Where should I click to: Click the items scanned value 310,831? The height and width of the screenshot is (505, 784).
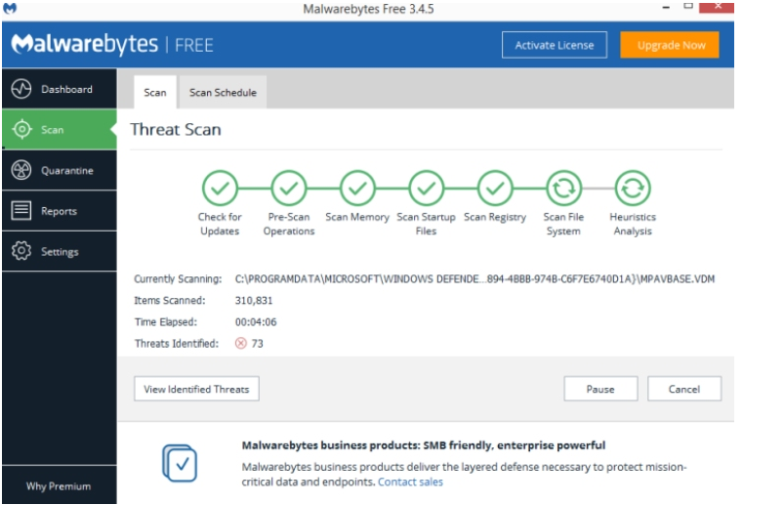254,301
